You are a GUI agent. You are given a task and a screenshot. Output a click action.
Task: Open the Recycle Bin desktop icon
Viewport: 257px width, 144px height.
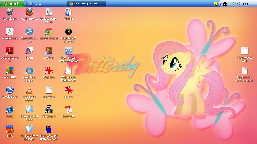pos(10,12)
